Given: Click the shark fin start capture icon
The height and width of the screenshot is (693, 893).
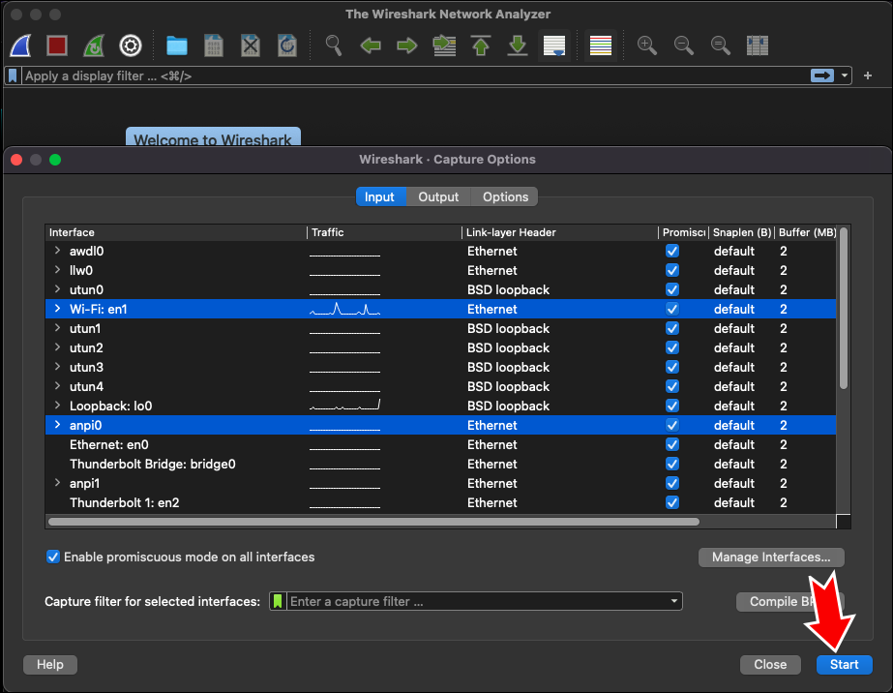Looking at the screenshot, I should (x=22, y=45).
